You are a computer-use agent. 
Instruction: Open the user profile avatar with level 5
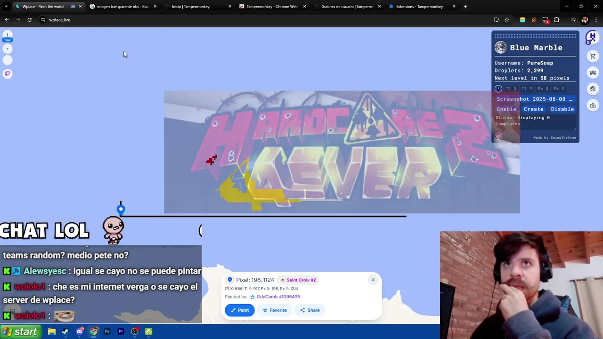pos(592,38)
